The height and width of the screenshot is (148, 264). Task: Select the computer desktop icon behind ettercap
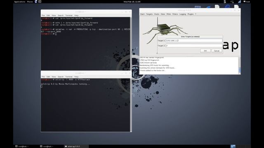coord(198,7)
